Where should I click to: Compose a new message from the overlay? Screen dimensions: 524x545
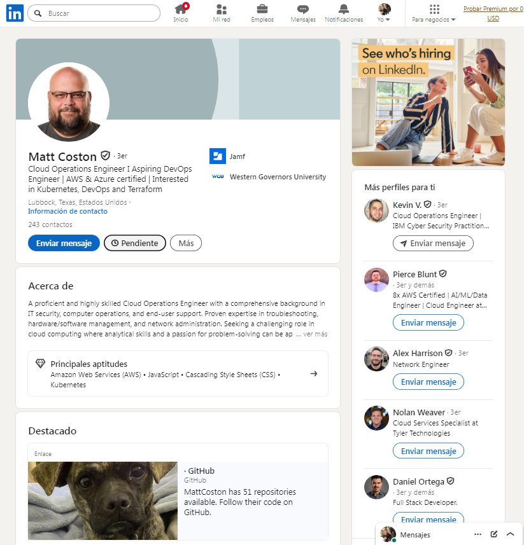coord(493,534)
